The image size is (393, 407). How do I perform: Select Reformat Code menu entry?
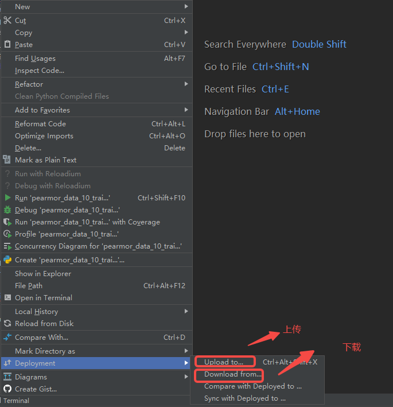click(96, 124)
